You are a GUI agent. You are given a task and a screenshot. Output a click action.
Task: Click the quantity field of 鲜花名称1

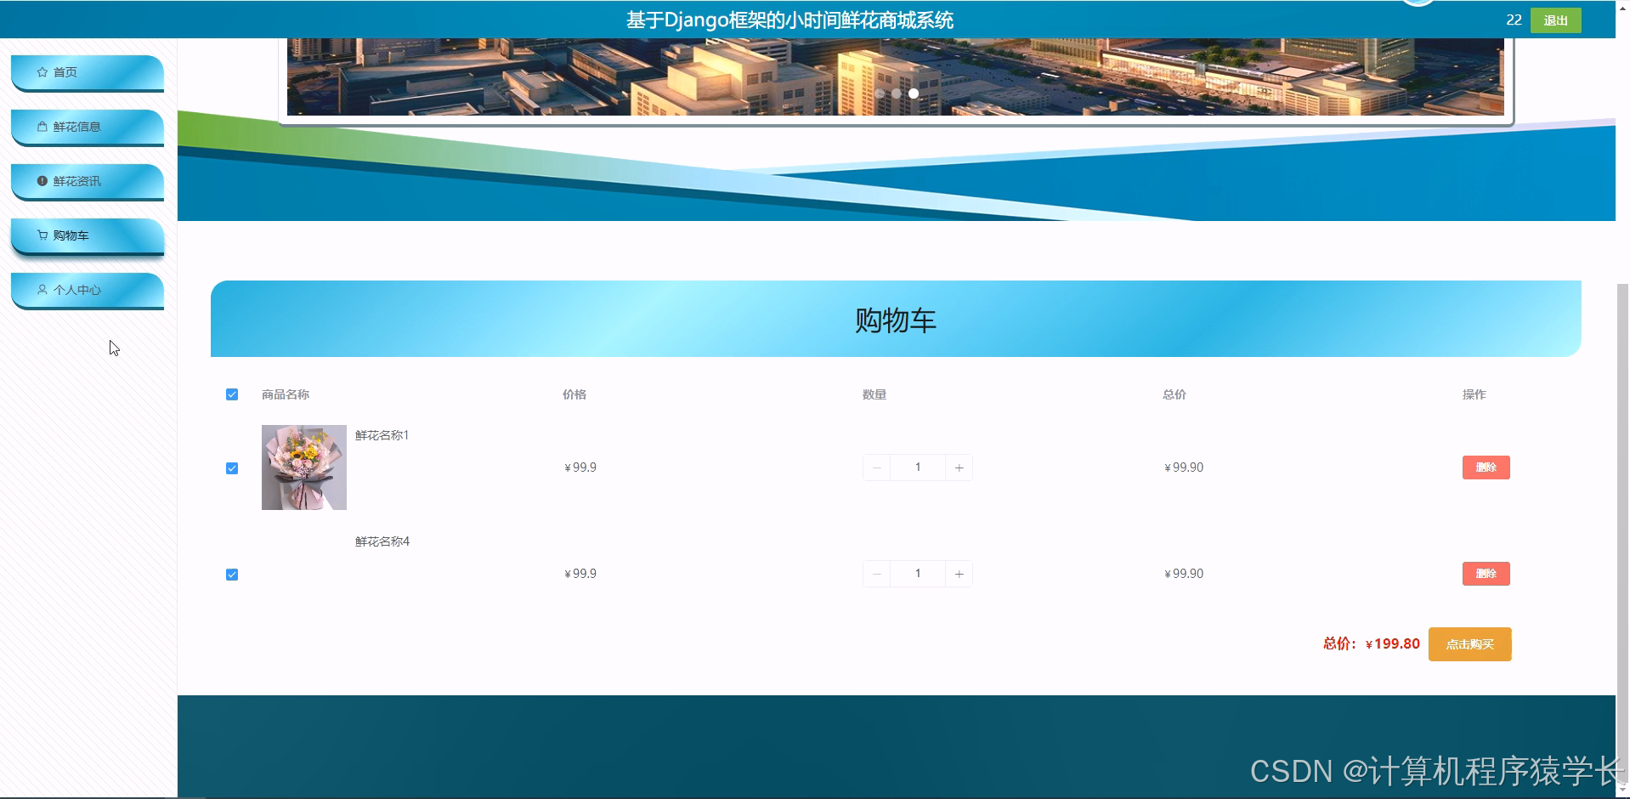(x=918, y=467)
